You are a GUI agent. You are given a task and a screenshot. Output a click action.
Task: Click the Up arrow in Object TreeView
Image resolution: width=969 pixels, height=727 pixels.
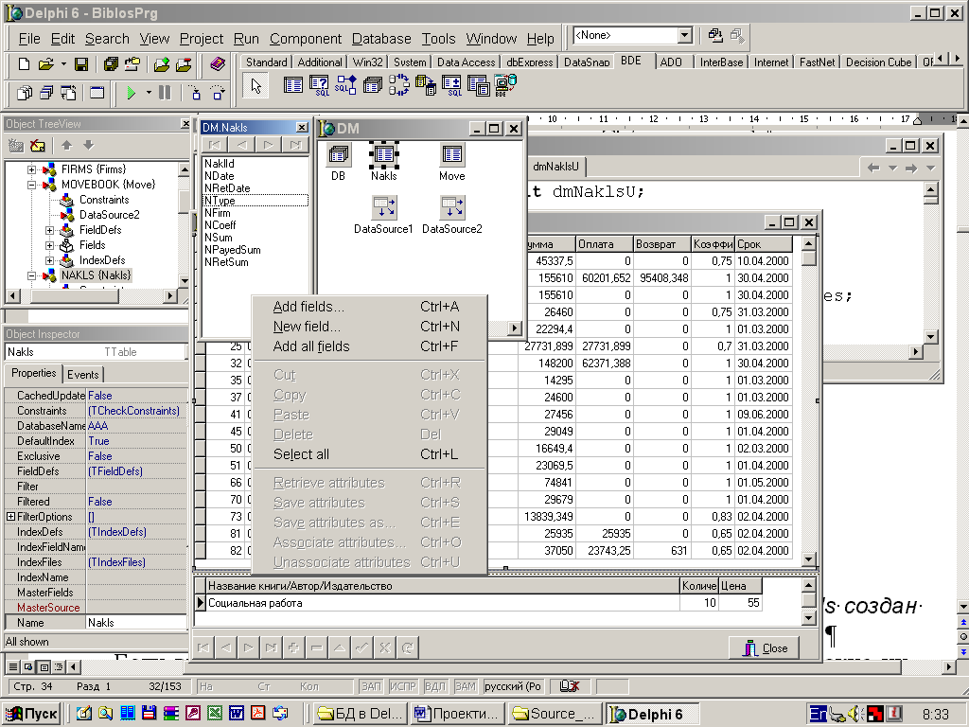coord(67,145)
